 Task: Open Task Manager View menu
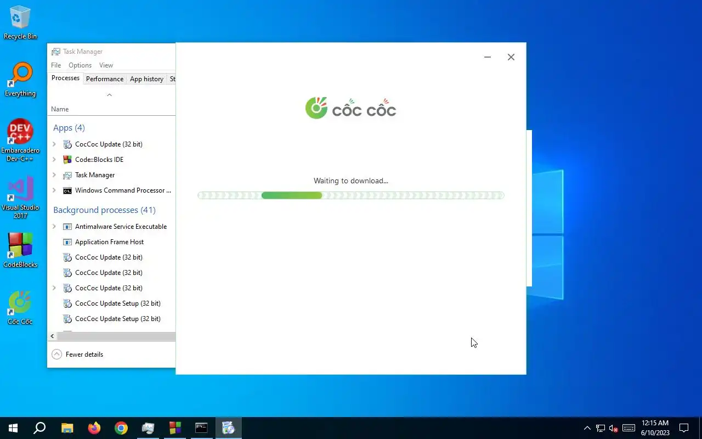click(x=106, y=65)
